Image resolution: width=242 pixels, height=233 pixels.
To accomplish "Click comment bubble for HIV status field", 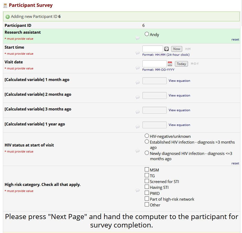I will (137, 151).
